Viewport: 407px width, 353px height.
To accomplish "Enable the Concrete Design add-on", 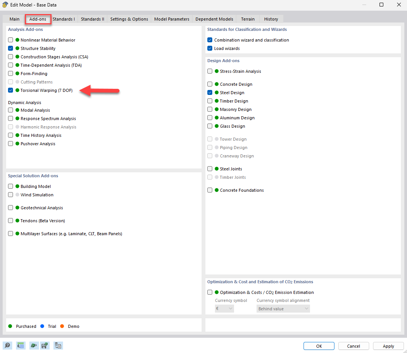I will pyautogui.click(x=210, y=84).
